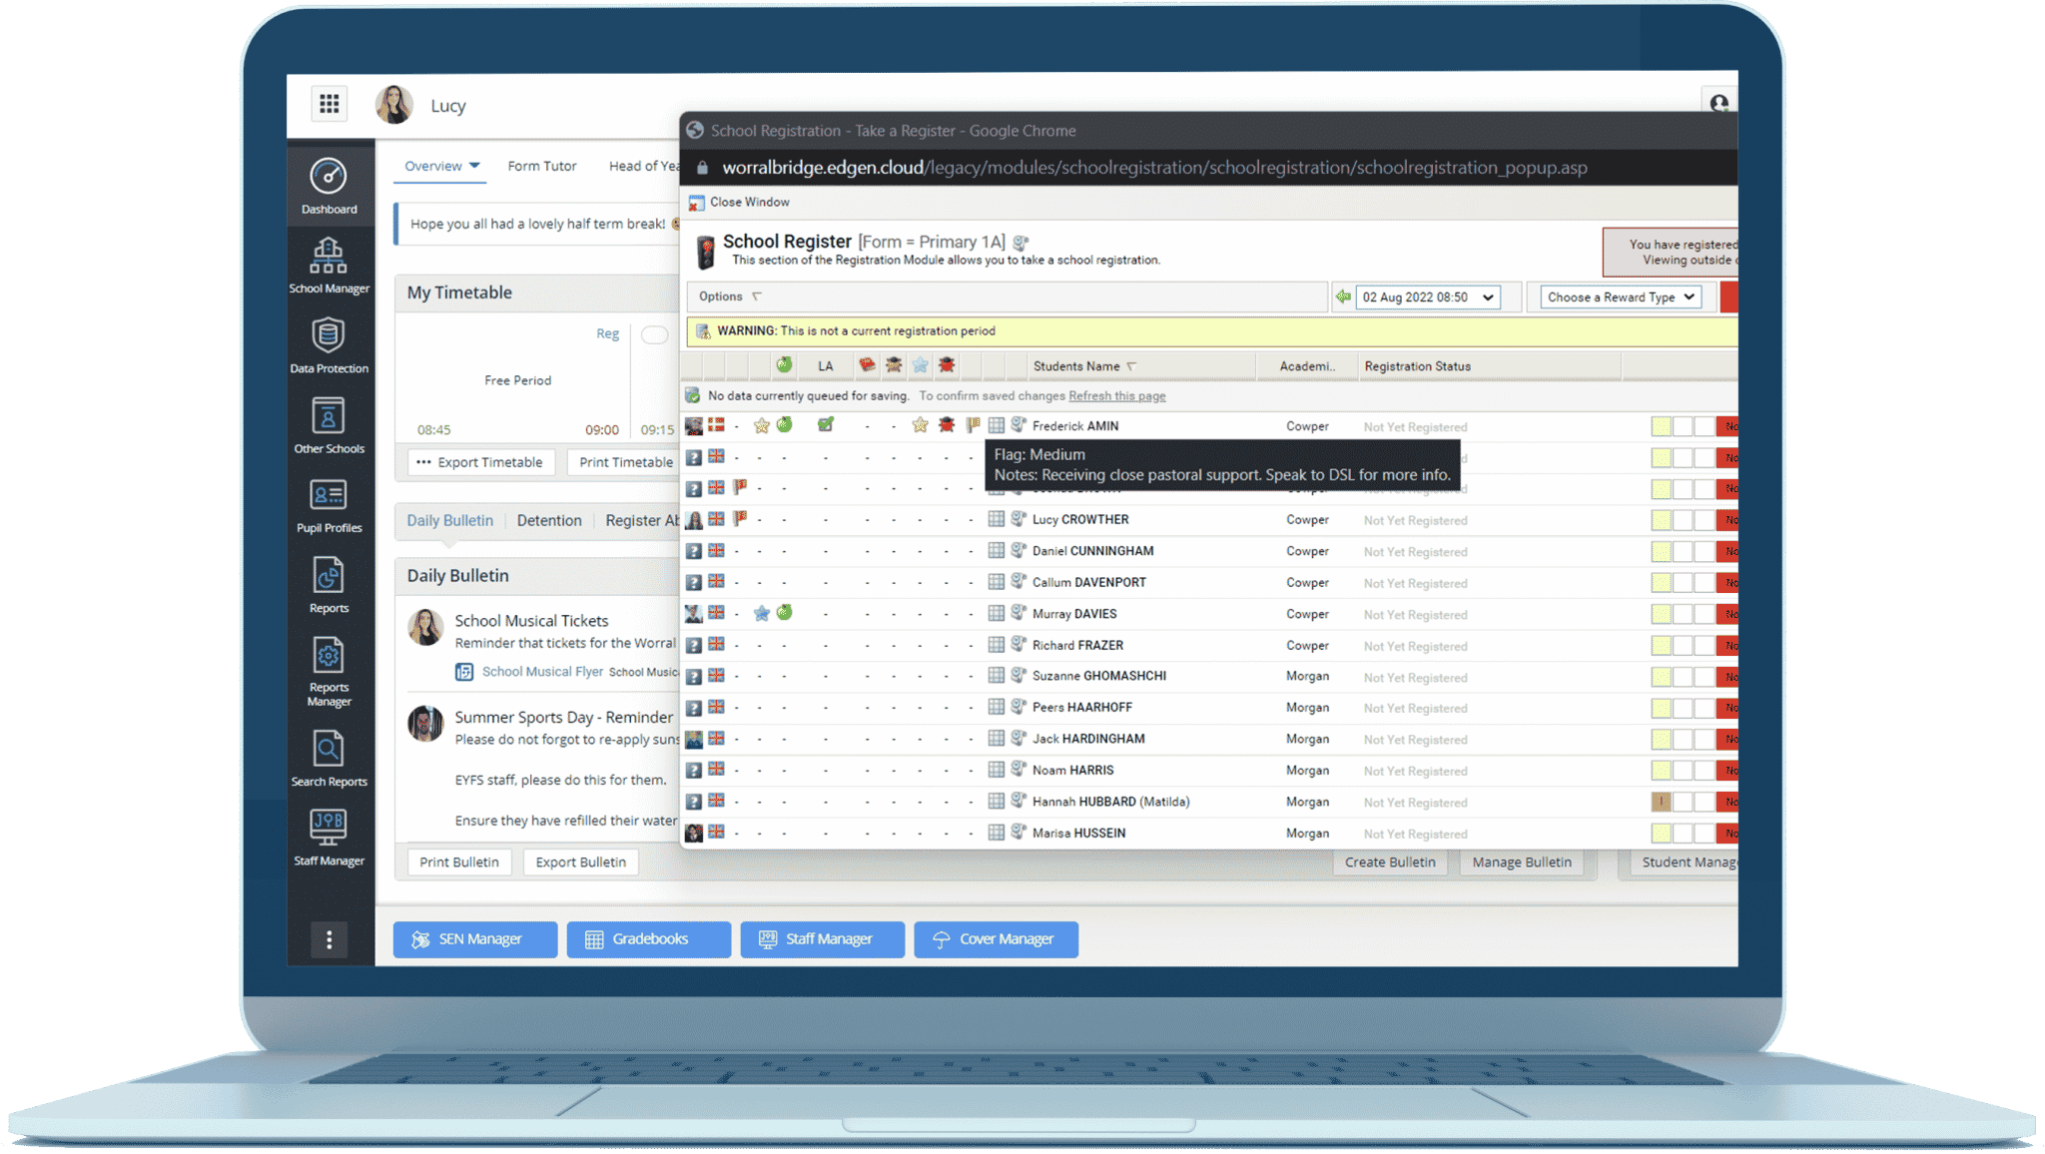
Task: Expand the Options menu in the register
Action: (x=730, y=296)
